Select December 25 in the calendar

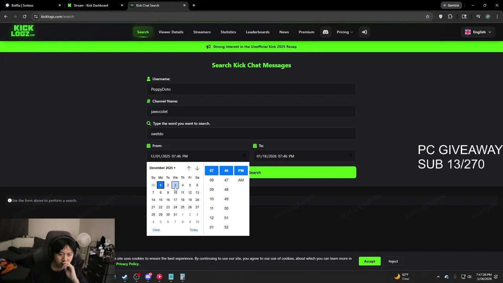[182, 207]
